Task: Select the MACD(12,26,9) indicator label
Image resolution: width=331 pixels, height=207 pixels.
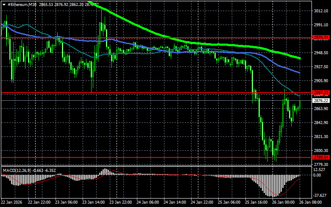Action: click(18, 170)
